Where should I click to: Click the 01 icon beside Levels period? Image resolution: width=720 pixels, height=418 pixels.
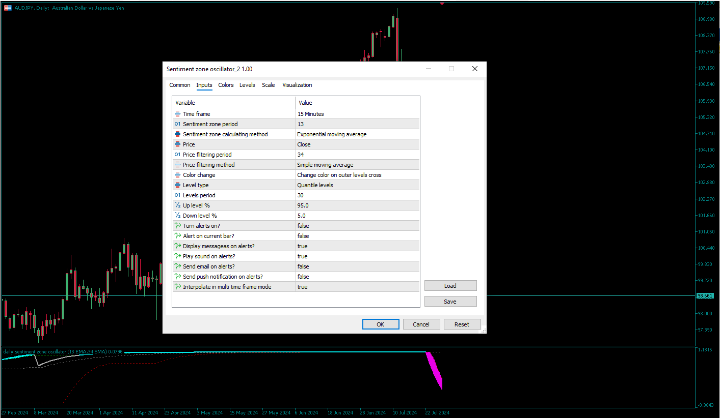point(178,195)
